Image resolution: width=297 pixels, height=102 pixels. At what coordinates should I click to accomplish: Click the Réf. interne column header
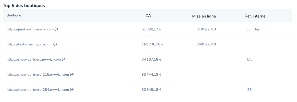coord(255,16)
